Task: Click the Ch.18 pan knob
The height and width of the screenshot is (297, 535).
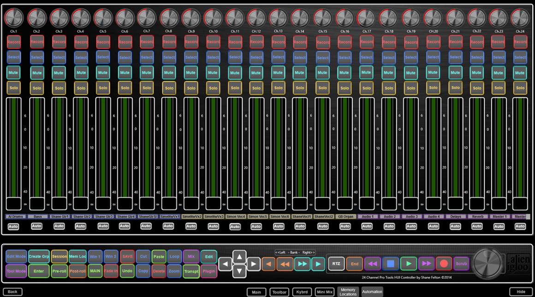Action: [x=389, y=18]
